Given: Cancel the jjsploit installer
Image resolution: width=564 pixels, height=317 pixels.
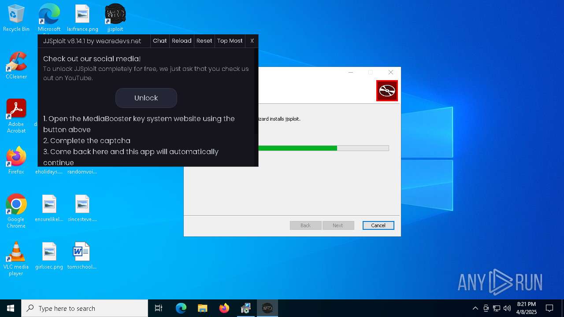Looking at the screenshot, I should pos(378,225).
